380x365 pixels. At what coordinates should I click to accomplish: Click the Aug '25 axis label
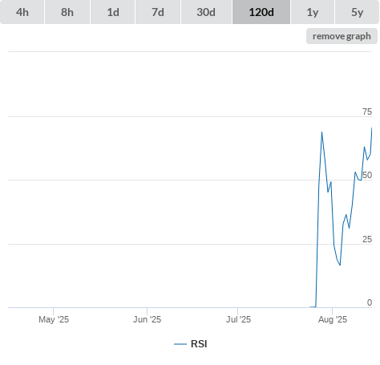coord(333,319)
